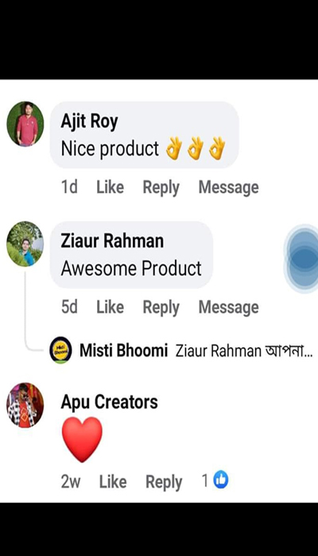Reply to Apu Creators' comment
This screenshot has width=318, height=556.
(164, 482)
